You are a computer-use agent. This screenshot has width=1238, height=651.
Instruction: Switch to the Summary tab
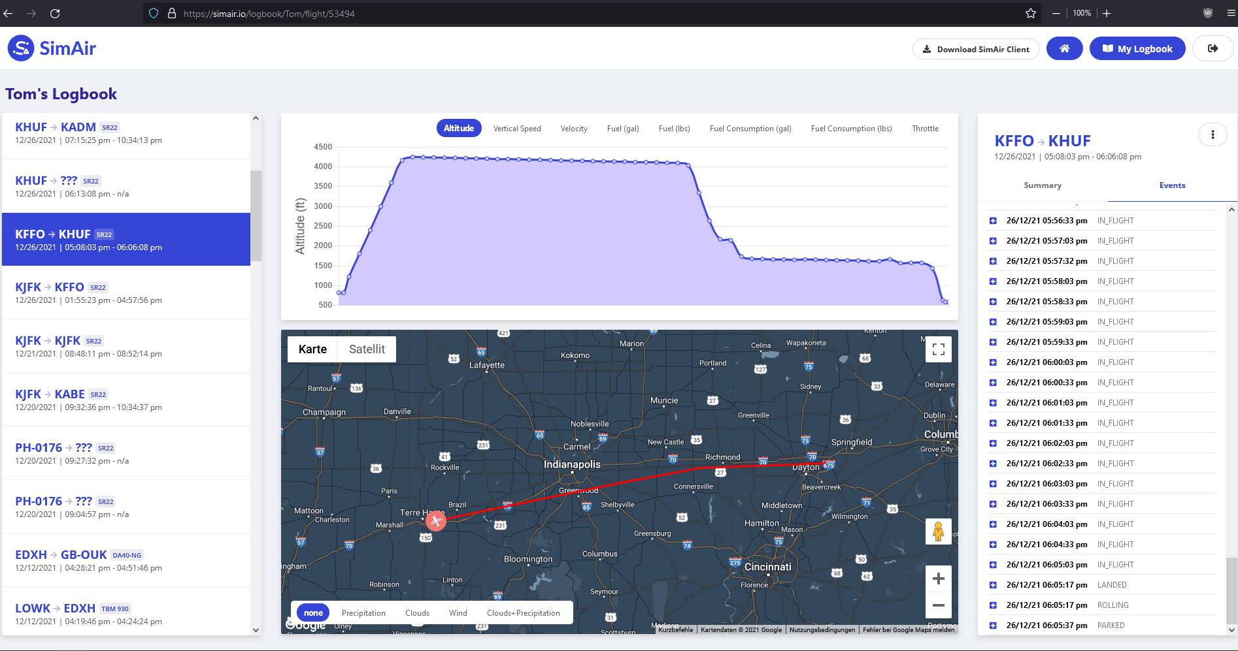tap(1043, 185)
